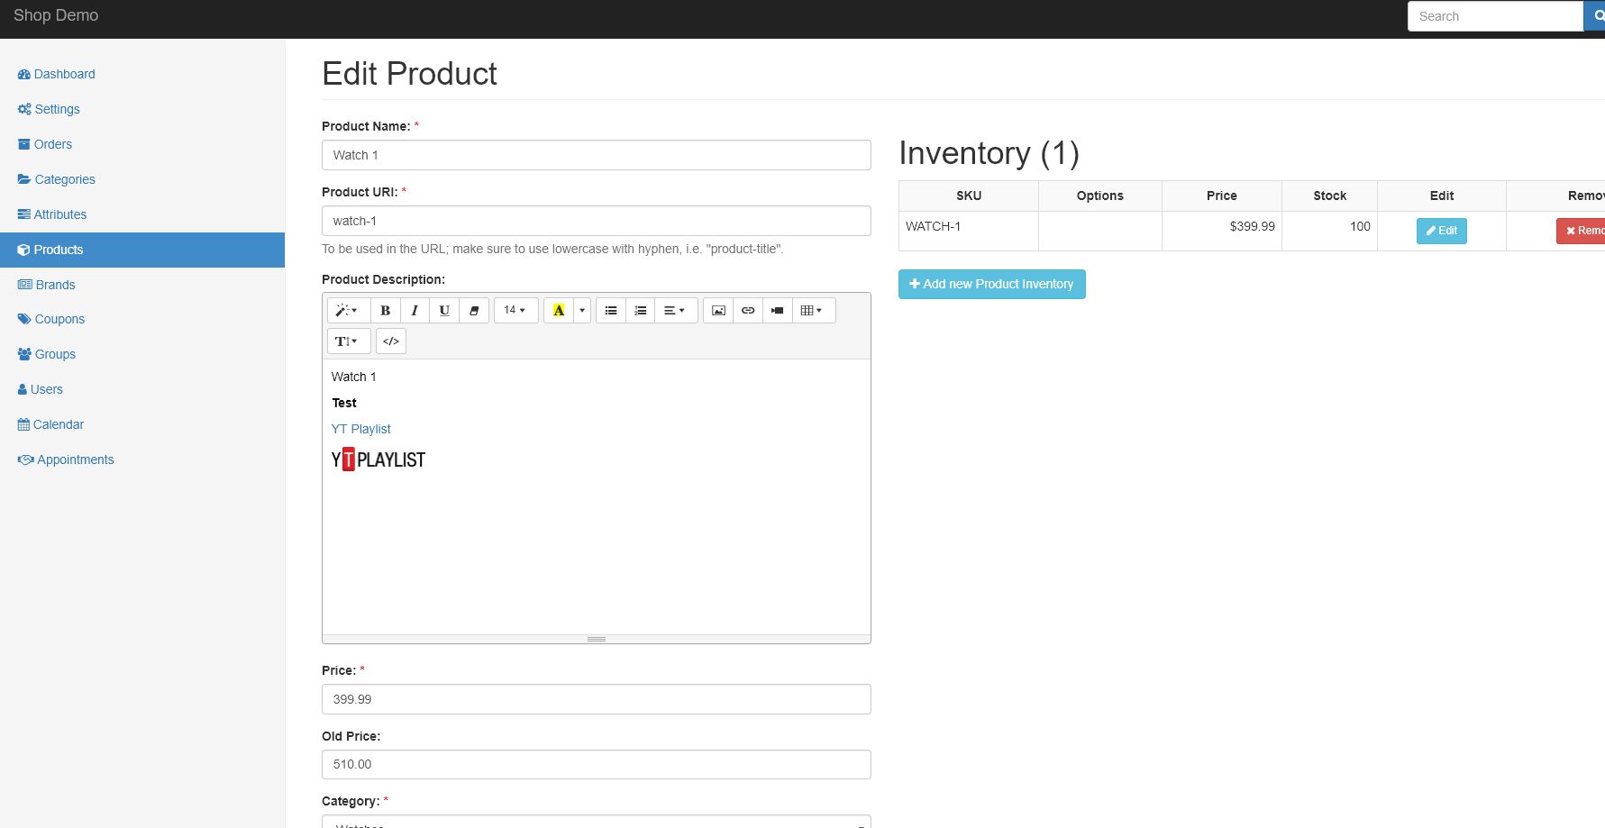Expand the paragraph alignment dropdown
This screenshot has width=1605, height=828.
[675, 311]
